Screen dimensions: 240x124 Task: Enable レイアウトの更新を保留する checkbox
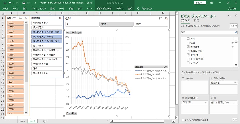[183, 120]
